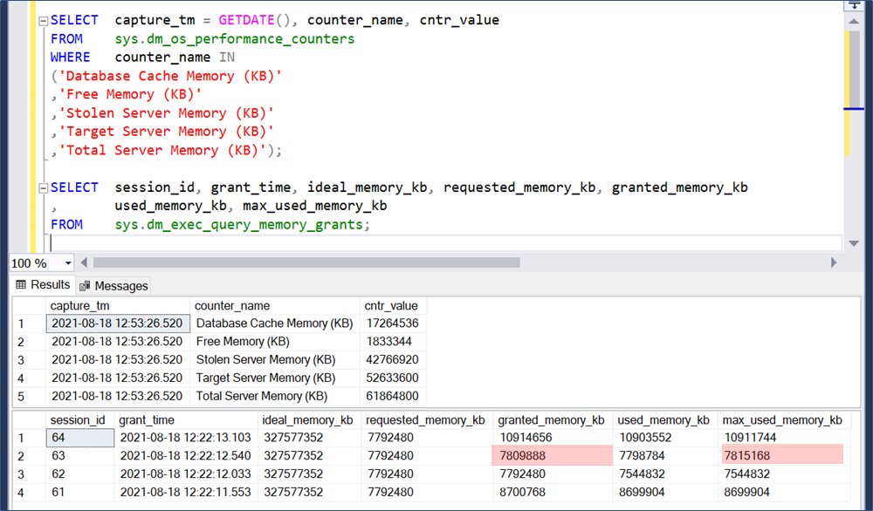The image size is (873, 511).
Task: Click the horizontal scrollbar left arrow
Action: point(84,262)
